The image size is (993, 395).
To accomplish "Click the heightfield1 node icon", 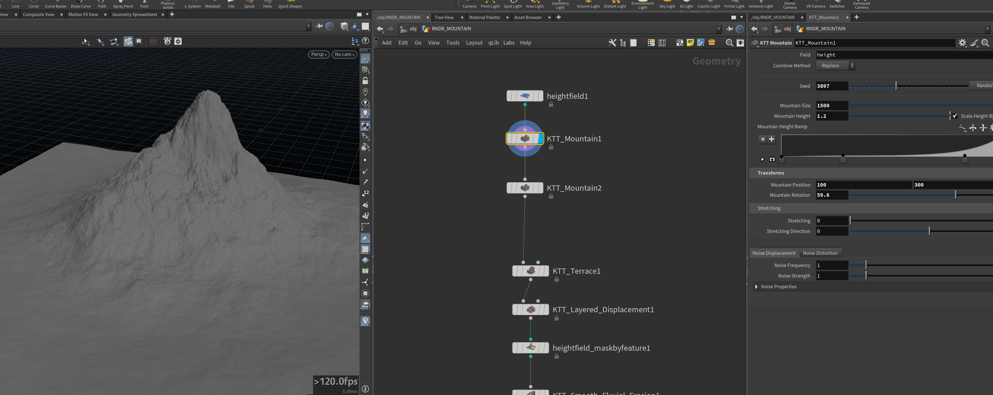I will [x=525, y=96].
